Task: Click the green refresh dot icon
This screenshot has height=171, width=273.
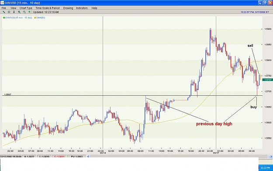Action: [29, 12]
